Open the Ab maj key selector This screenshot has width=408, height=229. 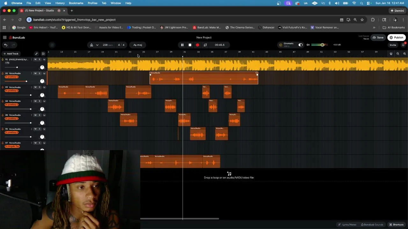coord(138,45)
